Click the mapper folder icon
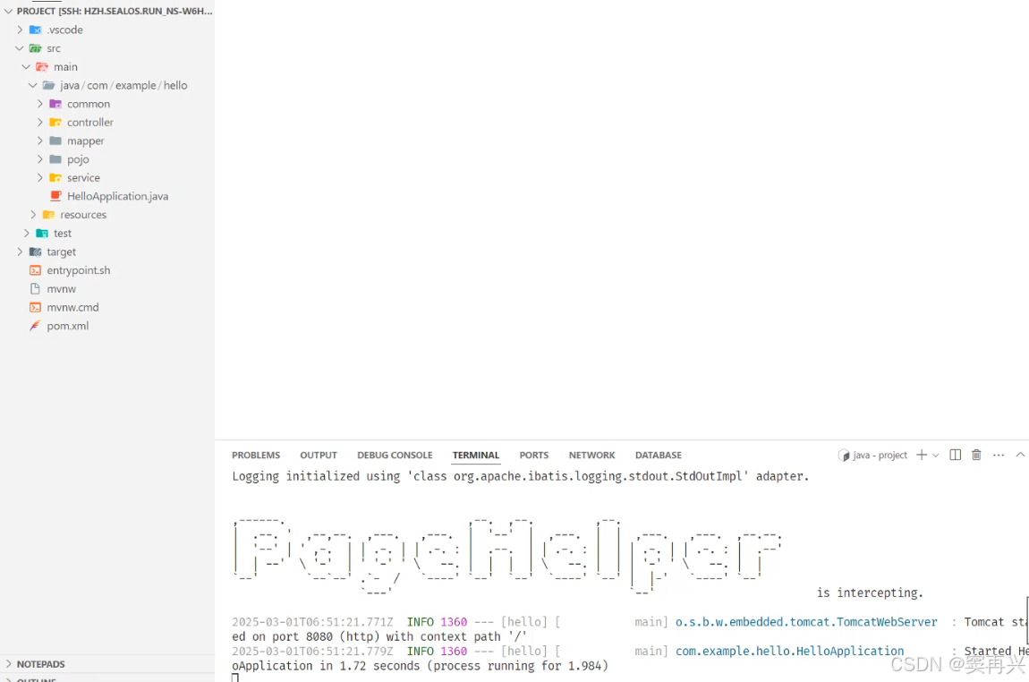 (x=55, y=141)
